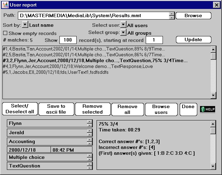Viewport: 222px width, 175px height.
Task: Click details pane scrollbar down arrow
Action: coord(213,166)
